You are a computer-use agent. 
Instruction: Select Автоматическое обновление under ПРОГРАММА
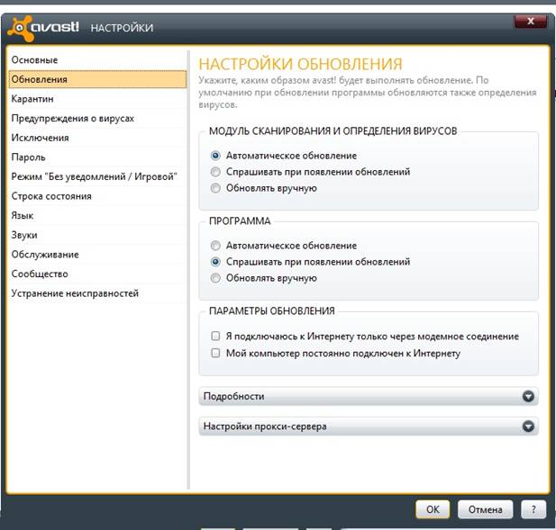pos(215,246)
